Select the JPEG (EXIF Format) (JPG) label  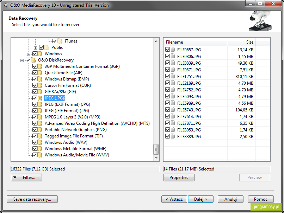67,104
